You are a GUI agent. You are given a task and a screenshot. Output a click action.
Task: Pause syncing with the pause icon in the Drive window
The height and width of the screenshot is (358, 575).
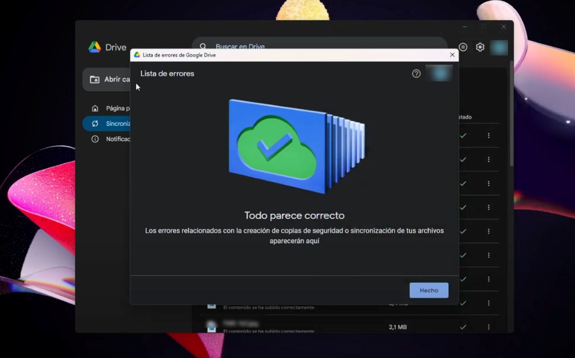pyautogui.click(x=463, y=47)
